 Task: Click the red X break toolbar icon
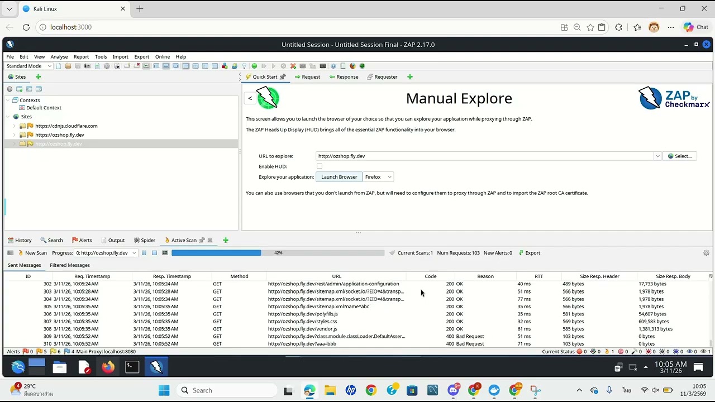click(293, 66)
